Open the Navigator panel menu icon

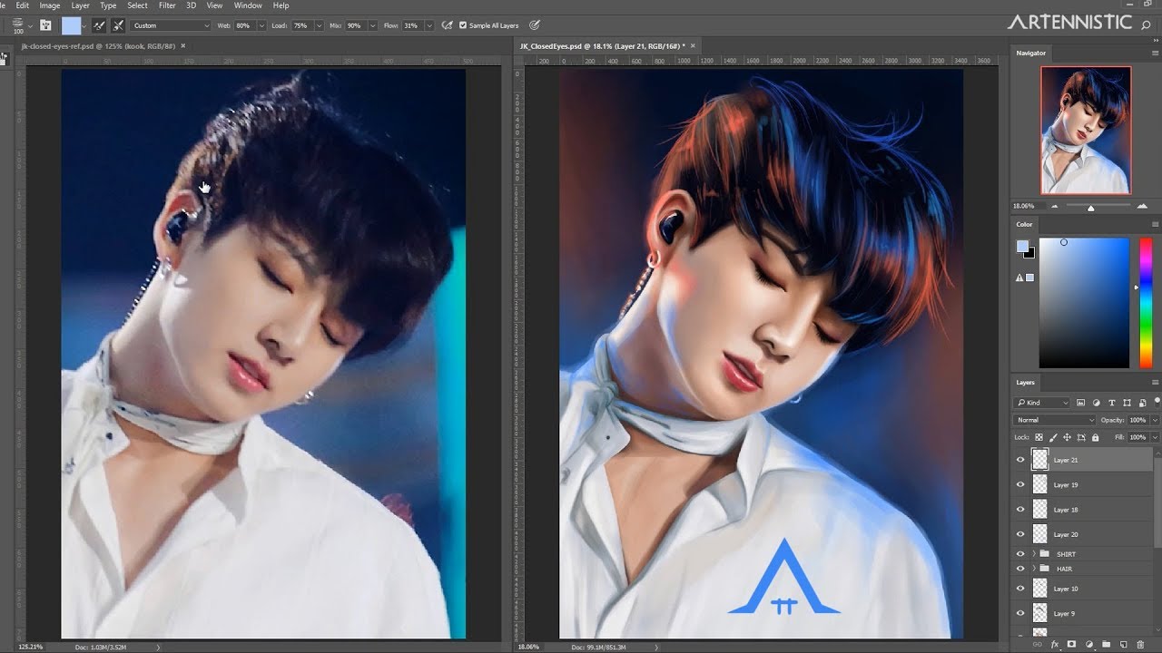point(1155,54)
